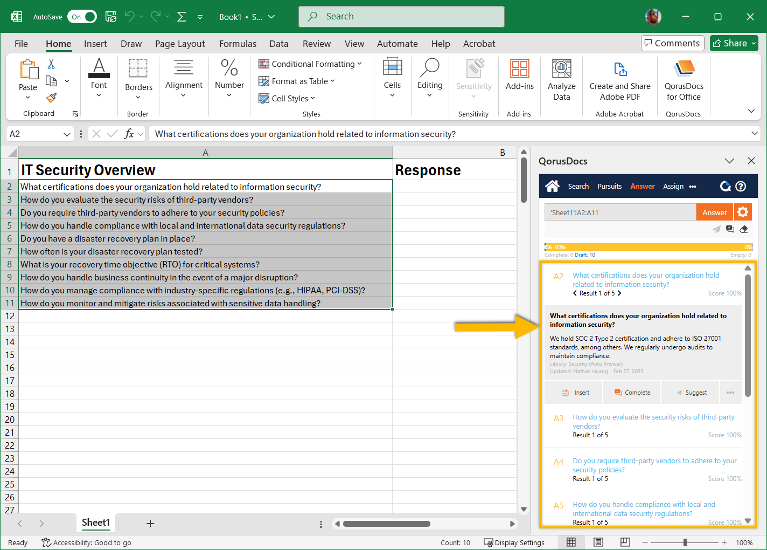Switch to Pursuits tab in QorusDocs
Screen dimensions: 767x550
tap(609, 187)
